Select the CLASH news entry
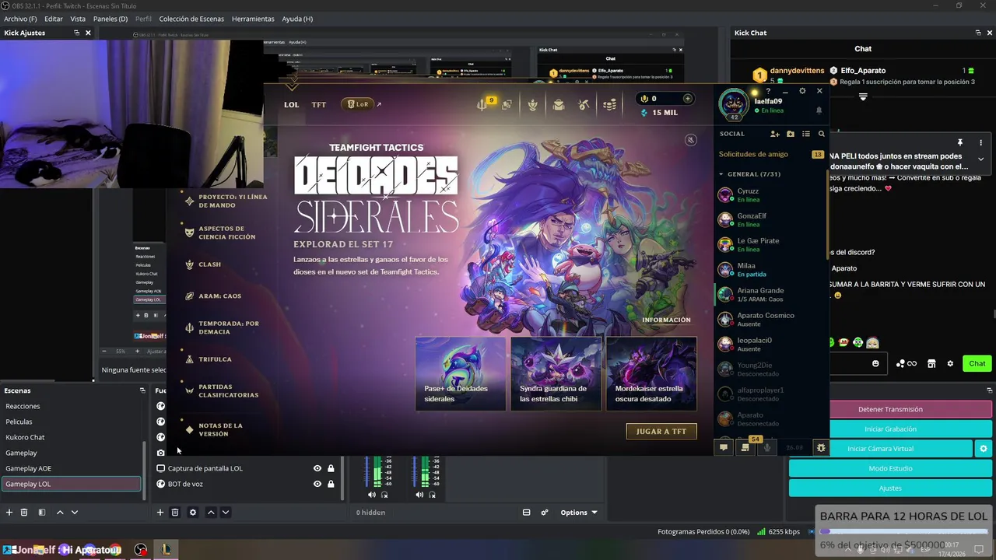996x560 pixels. click(209, 264)
